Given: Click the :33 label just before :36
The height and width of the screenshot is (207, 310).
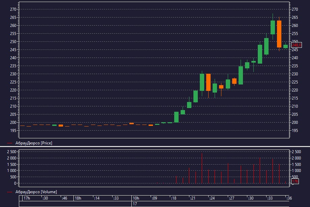Looking at the screenshot, I should (270, 198).
